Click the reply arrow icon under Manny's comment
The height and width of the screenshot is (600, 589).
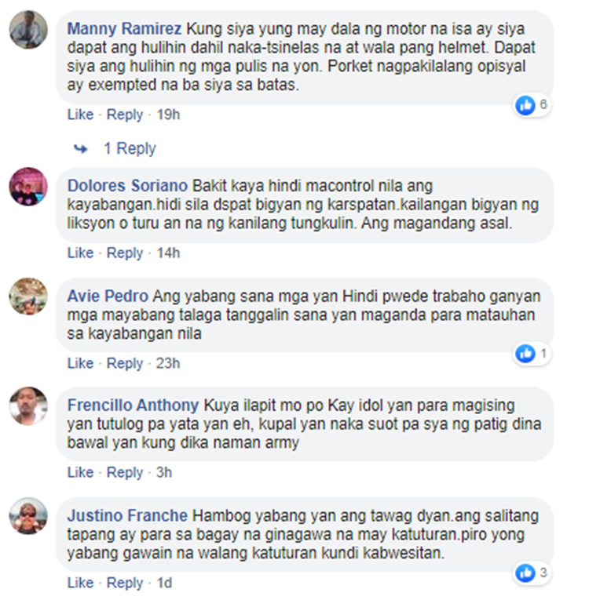coord(81,148)
